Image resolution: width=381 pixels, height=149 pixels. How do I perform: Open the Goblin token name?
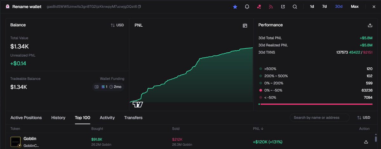(x=30, y=139)
